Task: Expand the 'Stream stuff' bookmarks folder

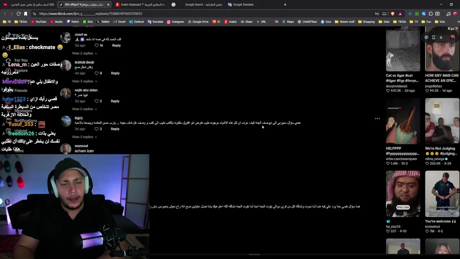Action: pyautogui.click(x=344, y=22)
